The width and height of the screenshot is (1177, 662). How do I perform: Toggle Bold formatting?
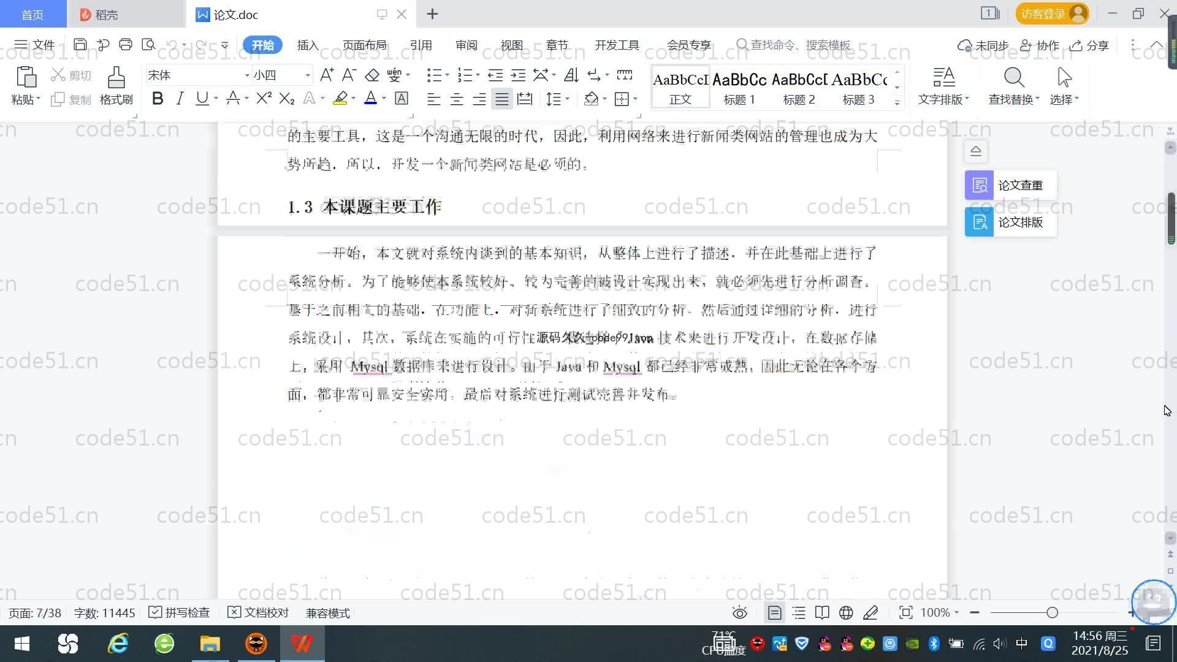pyautogui.click(x=158, y=99)
